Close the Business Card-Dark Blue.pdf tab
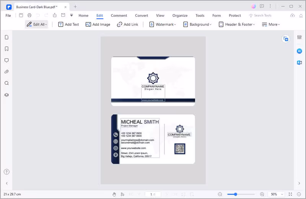 pos(65,7)
